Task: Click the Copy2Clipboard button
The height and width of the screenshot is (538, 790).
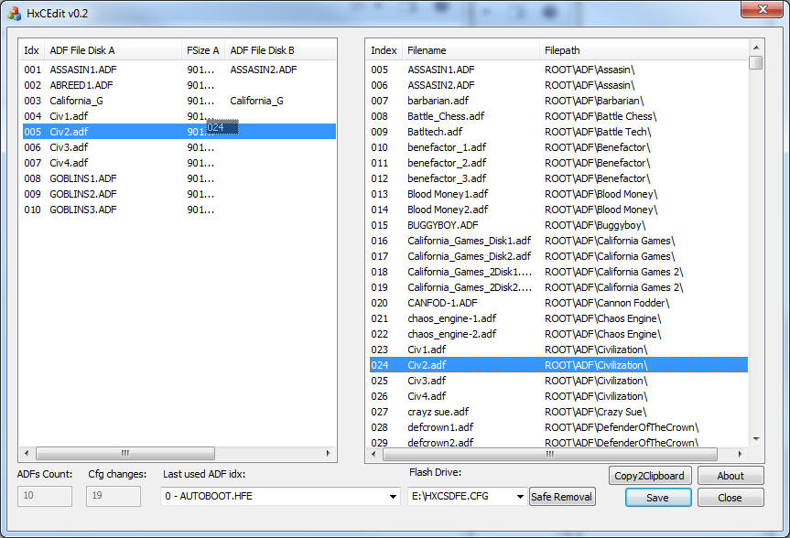Action: [x=650, y=476]
